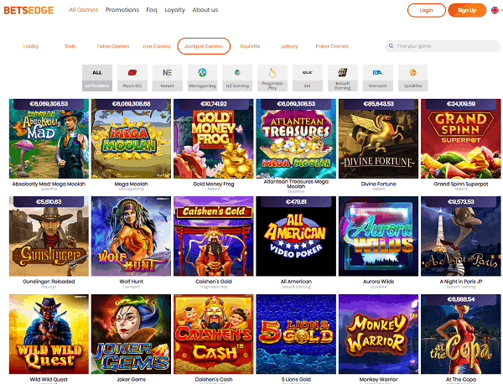Open Wild Wild Quest game thumbnail
This screenshot has width=503, height=384.
click(x=49, y=334)
